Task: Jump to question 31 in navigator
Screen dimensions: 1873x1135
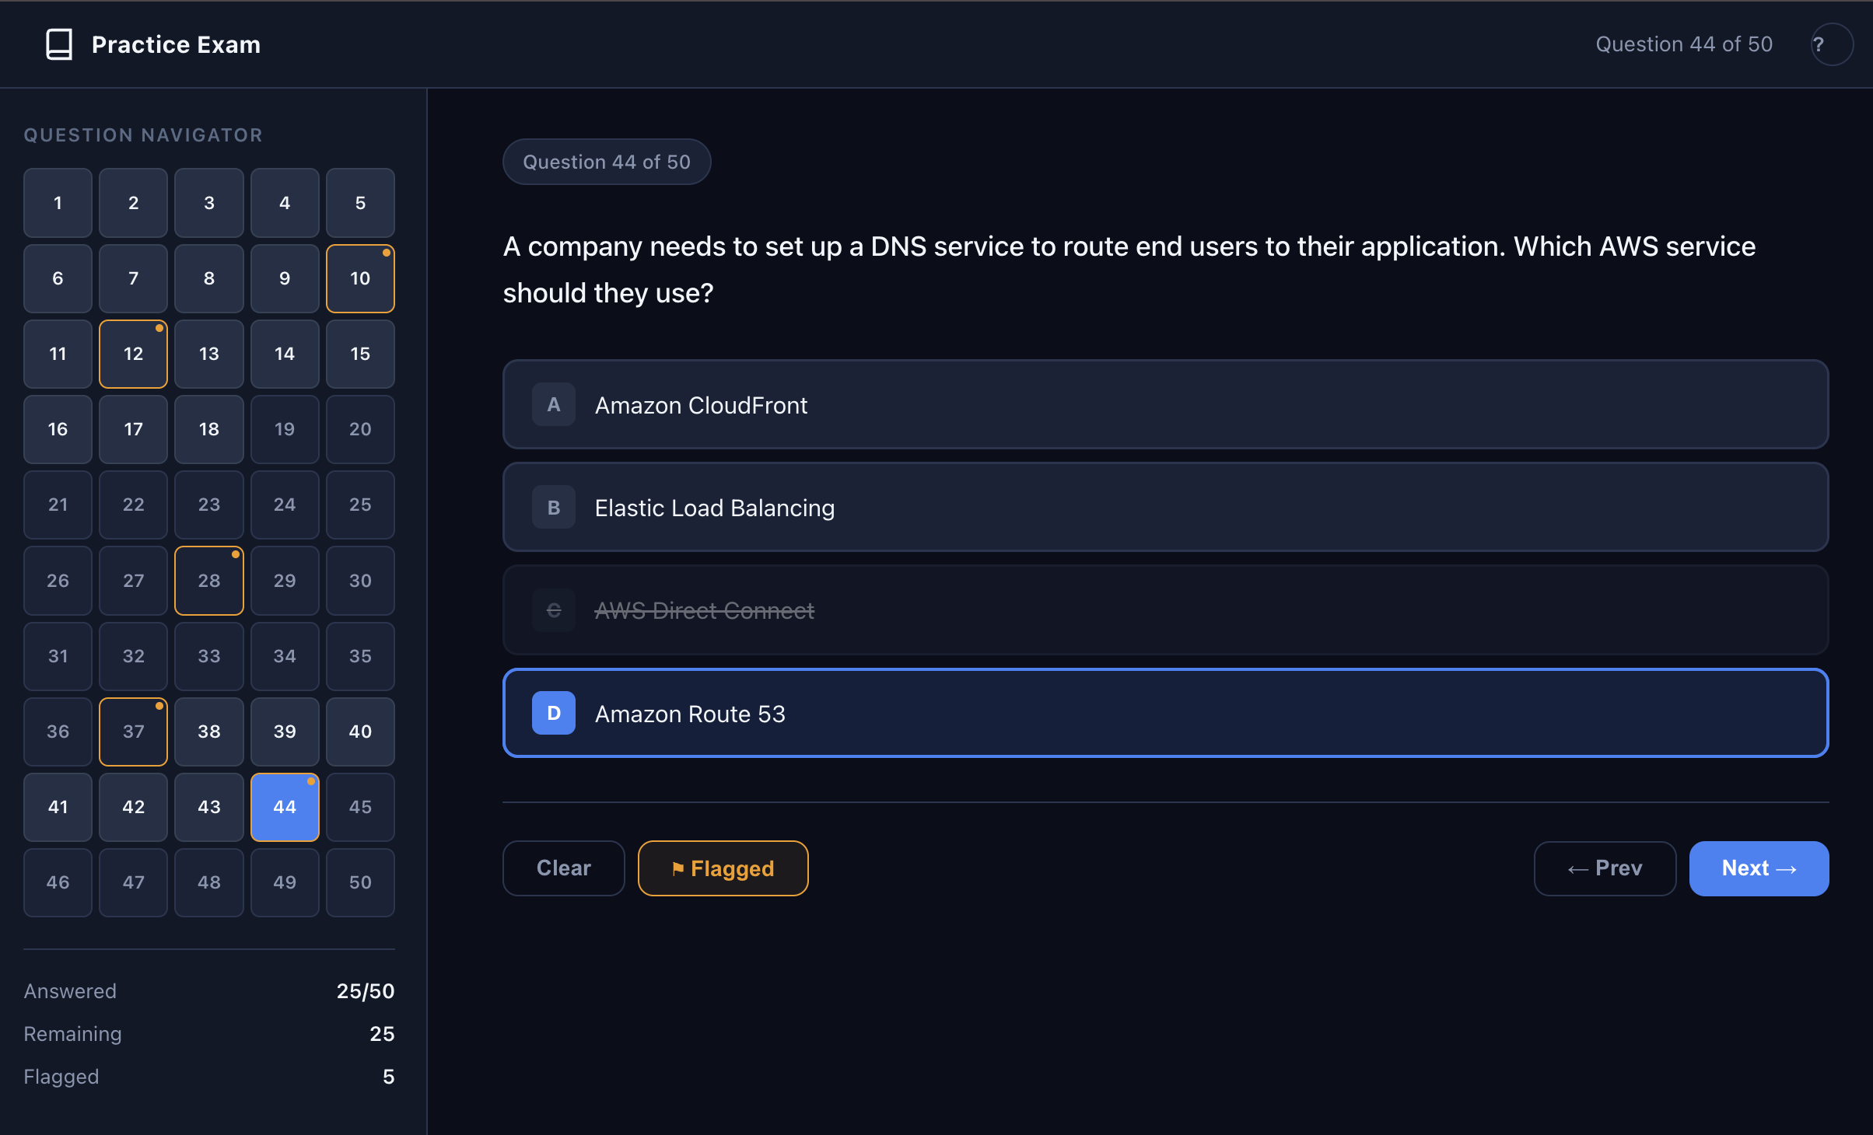Action: 58,656
